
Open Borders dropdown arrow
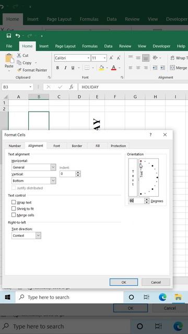[x=93, y=68]
